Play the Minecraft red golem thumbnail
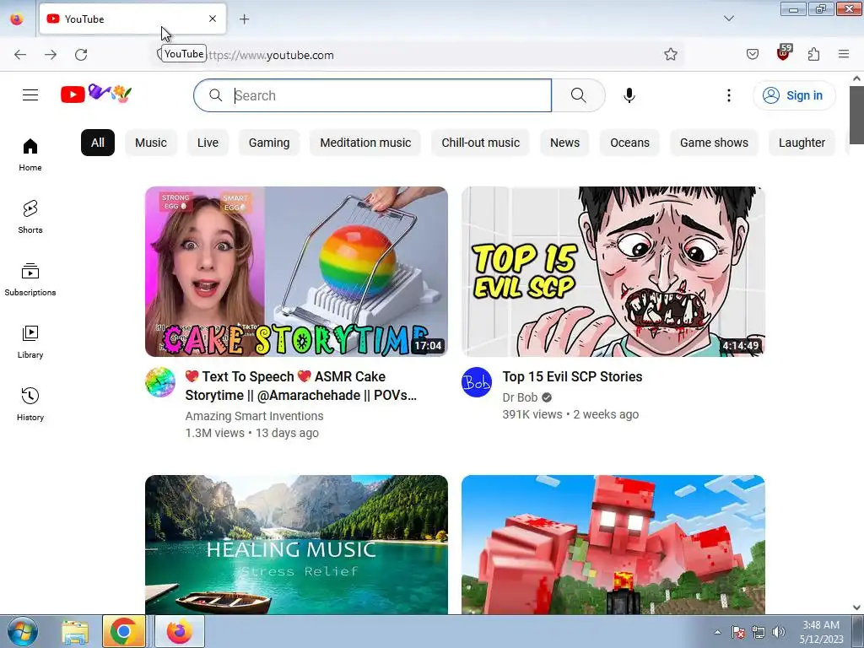The height and width of the screenshot is (648, 864). [613, 544]
